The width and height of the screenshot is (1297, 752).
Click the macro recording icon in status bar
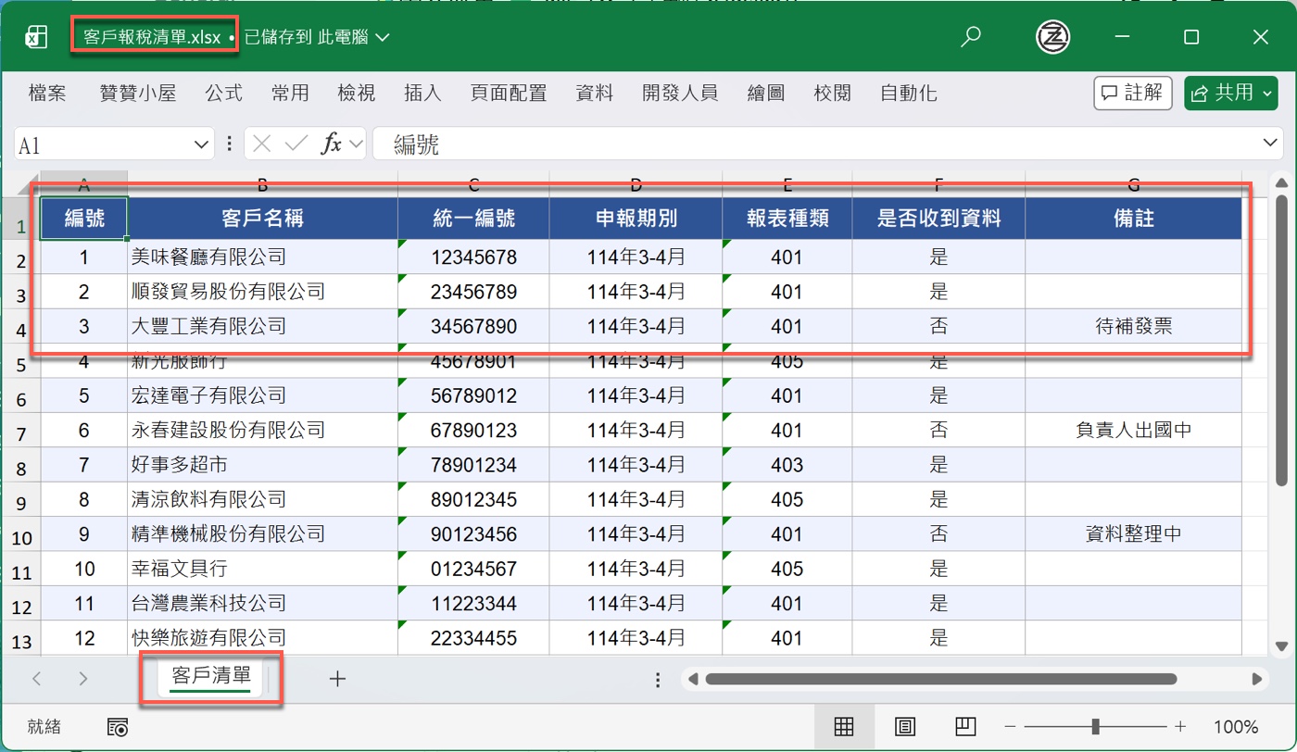click(x=118, y=727)
